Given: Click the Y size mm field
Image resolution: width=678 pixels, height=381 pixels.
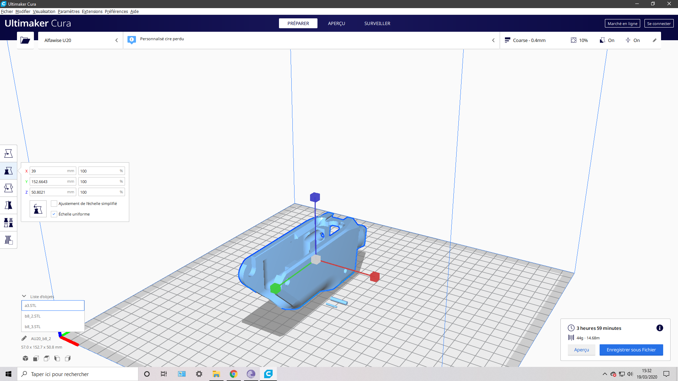Looking at the screenshot, I should point(53,182).
